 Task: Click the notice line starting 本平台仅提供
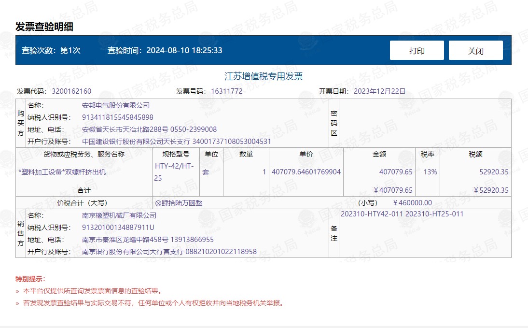(93, 291)
